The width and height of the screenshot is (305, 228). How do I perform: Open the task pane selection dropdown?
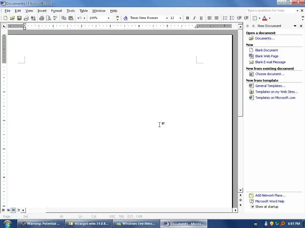pos(295,26)
